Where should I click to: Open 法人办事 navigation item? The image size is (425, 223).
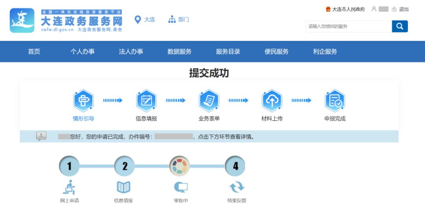point(131,51)
